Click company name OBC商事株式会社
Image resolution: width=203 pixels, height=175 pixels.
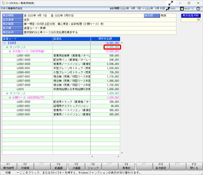coord(12,8)
